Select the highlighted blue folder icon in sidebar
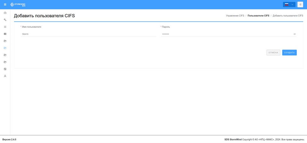Image resolution: width=307 pixels, height=143 pixels. (5, 48)
